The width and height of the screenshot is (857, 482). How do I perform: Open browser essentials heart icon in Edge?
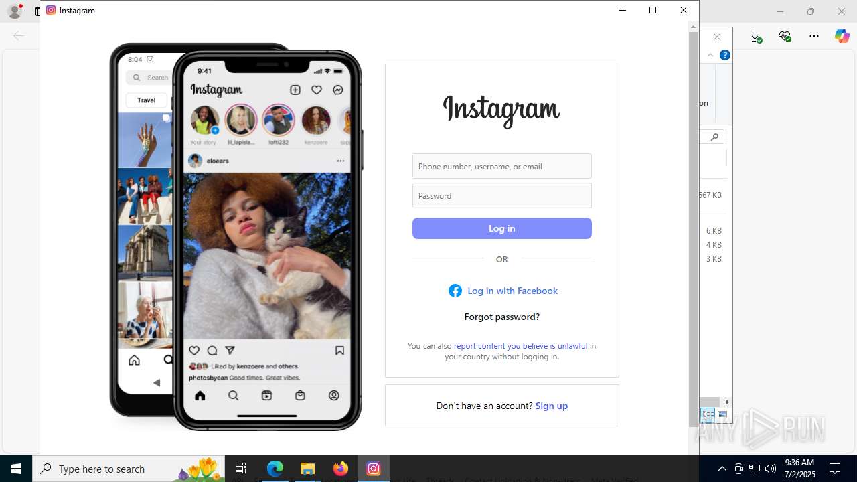pyautogui.click(x=785, y=36)
